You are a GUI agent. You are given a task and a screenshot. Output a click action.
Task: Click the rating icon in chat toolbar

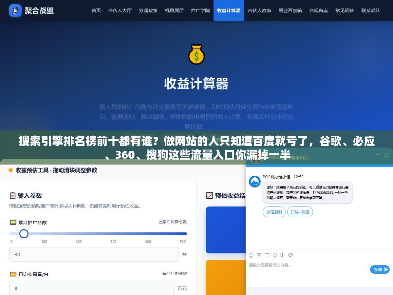[x=275, y=255]
